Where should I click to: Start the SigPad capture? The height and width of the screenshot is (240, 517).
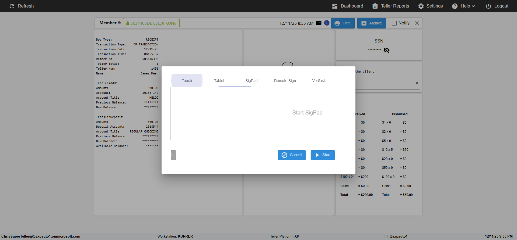point(323,155)
